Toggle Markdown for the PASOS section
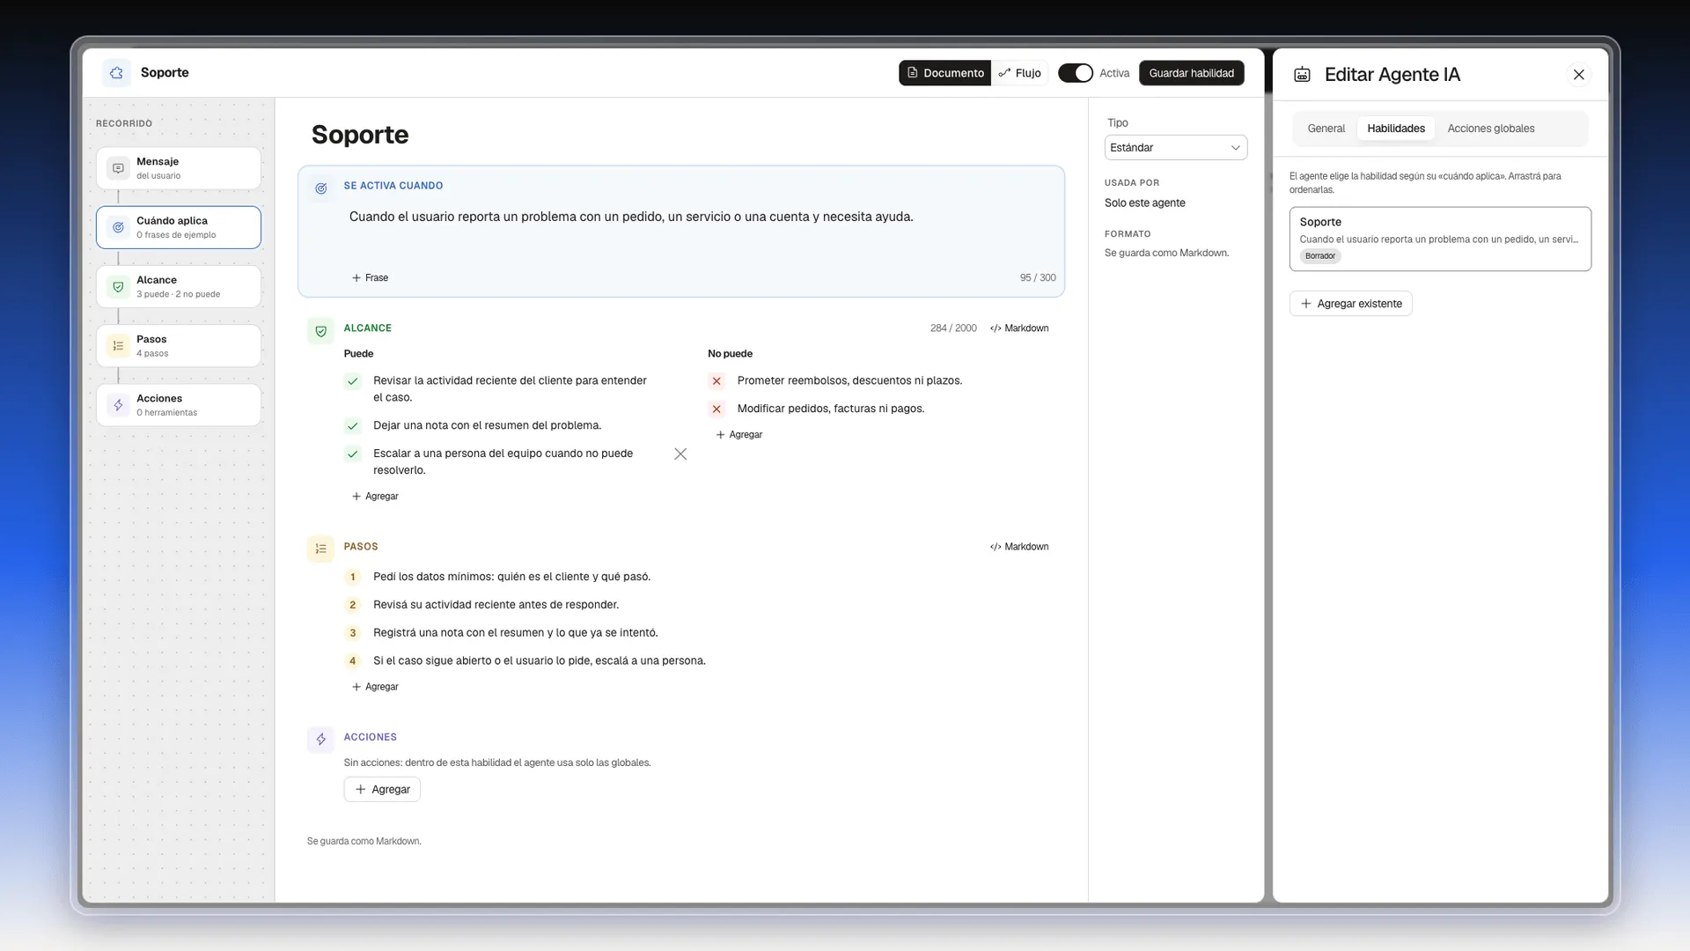 pyautogui.click(x=1019, y=547)
